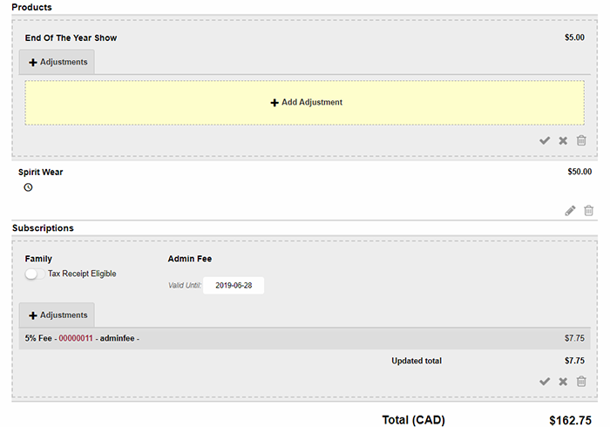Click the Admin Fee subscription label
The width and height of the screenshot is (610, 427).
[x=189, y=259]
